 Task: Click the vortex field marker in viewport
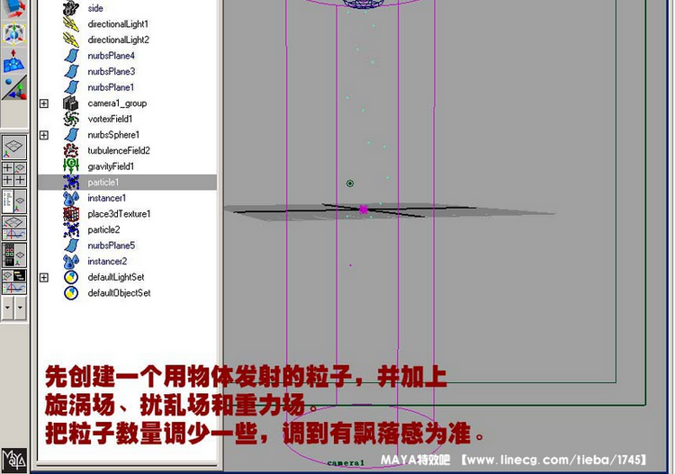pyautogui.click(x=350, y=183)
